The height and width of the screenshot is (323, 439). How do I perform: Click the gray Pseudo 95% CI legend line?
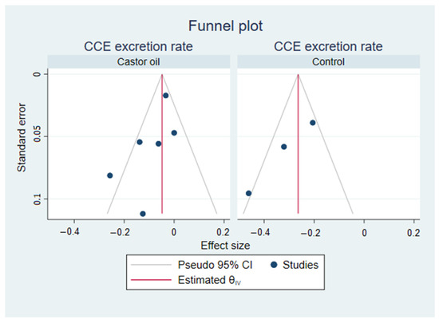(151, 265)
